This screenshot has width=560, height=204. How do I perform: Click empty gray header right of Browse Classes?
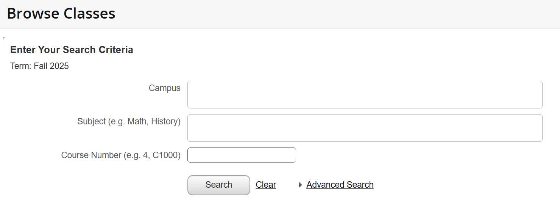341,14
